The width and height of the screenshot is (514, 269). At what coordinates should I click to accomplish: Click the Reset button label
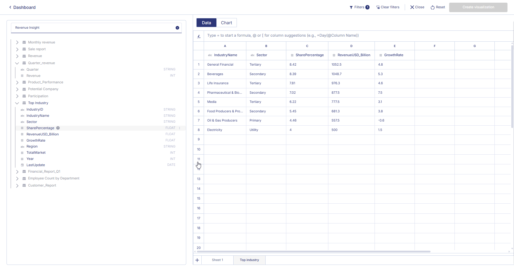[440, 7]
